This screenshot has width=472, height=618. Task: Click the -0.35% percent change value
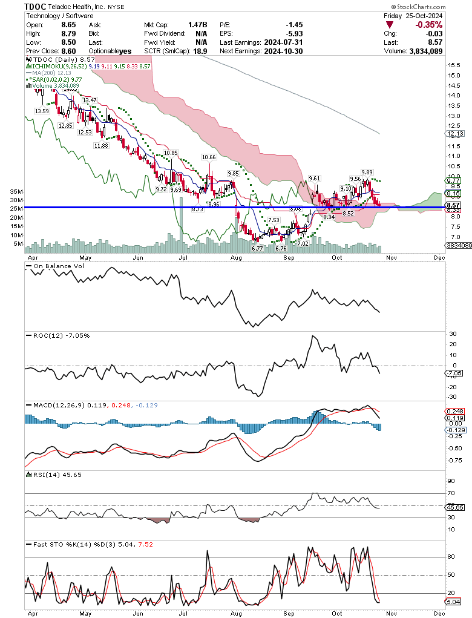(x=428, y=25)
